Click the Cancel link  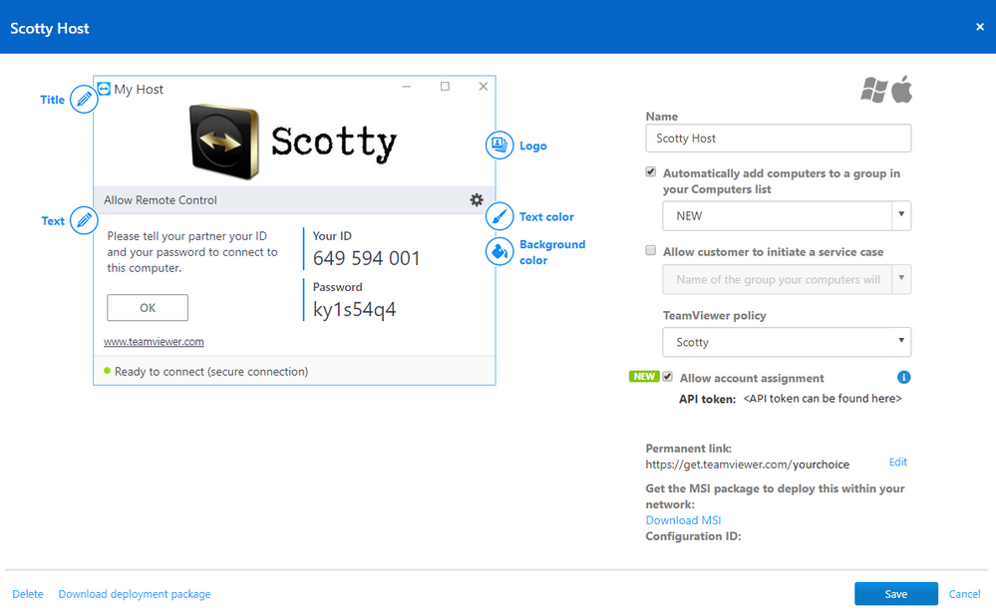pyautogui.click(x=964, y=594)
